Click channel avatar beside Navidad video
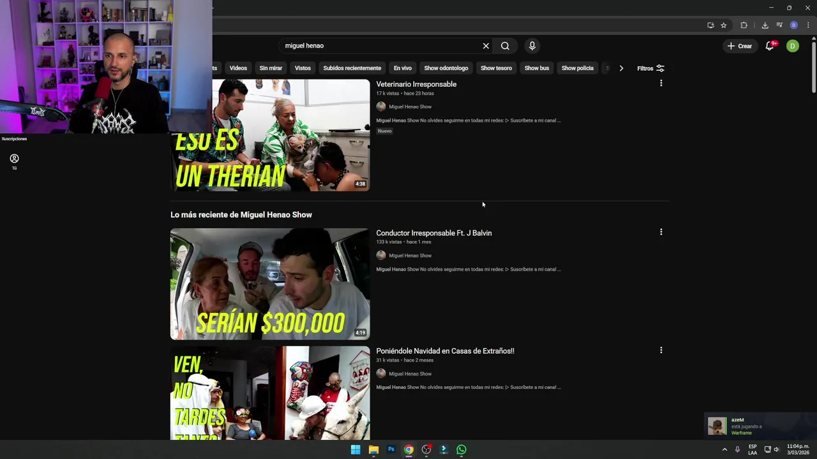 tap(381, 374)
